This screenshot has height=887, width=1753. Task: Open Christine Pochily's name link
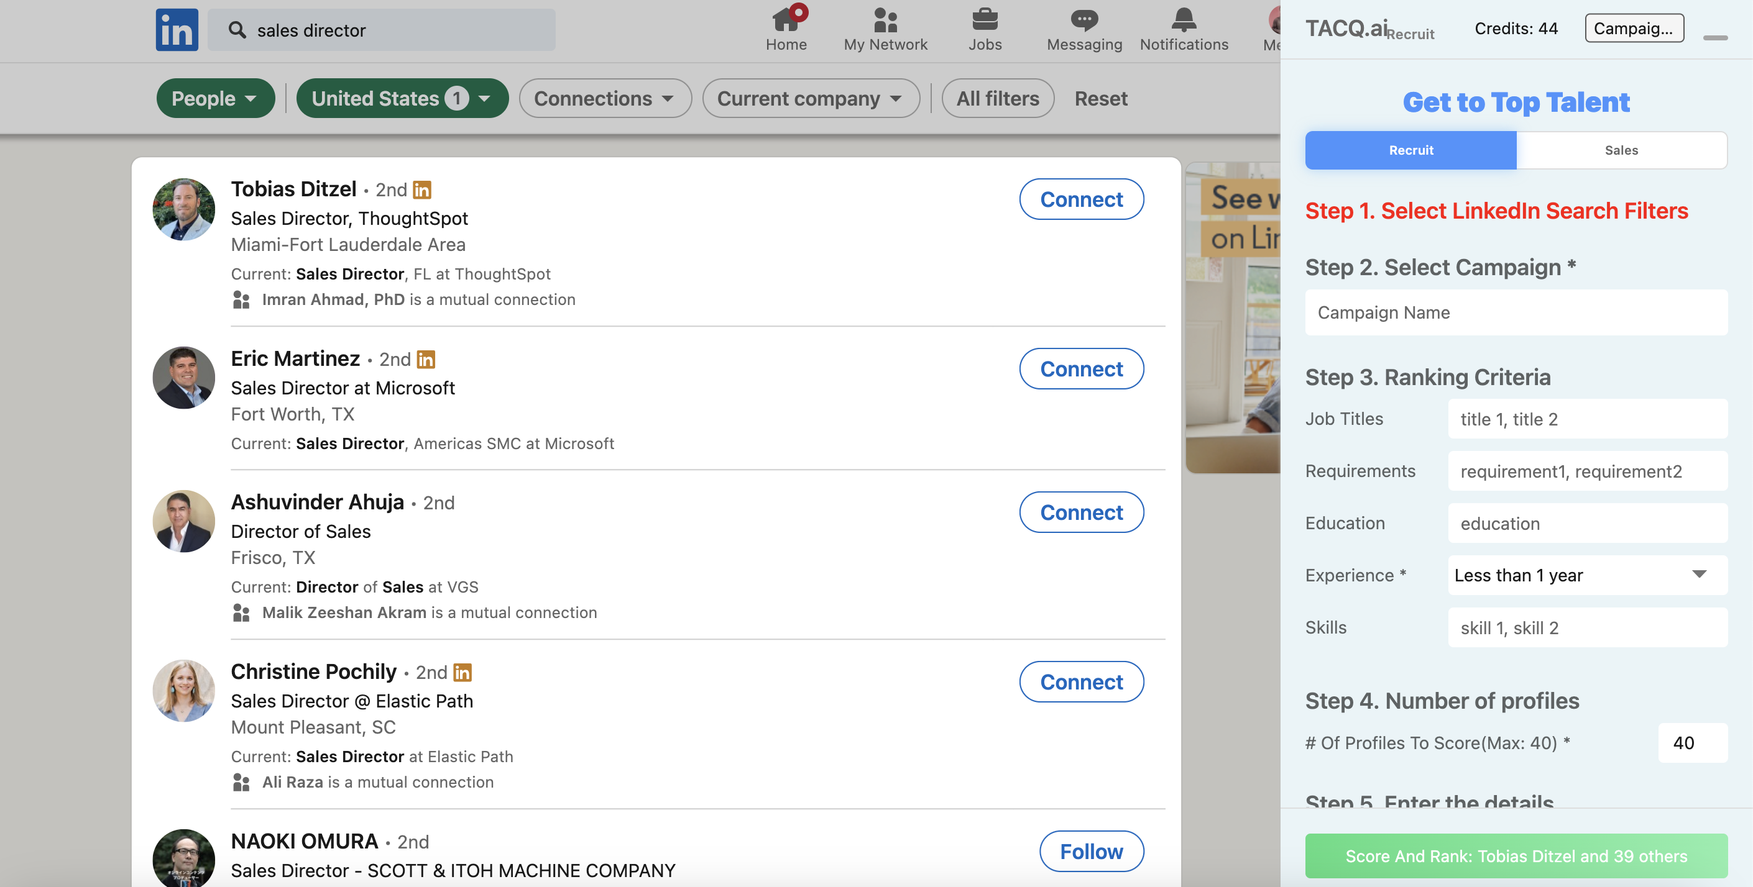pos(313,671)
